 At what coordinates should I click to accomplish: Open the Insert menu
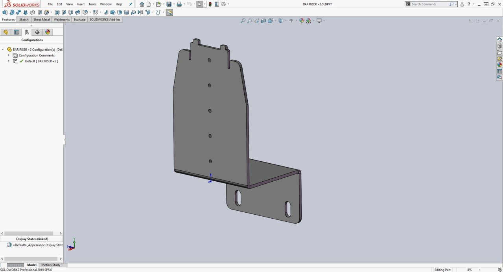pyautogui.click(x=81, y=4)
